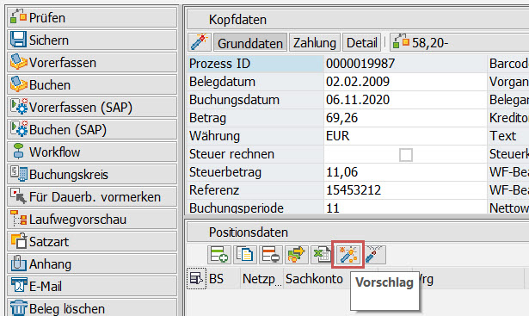Click the Vorschlag proposal wand icon
The width and height of the screenshot is (529, 316).
click(x=348, y=254)
